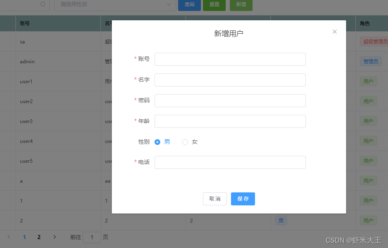This screenshot has height=248, width=388.
Task: Click the 重置 button in background page
Action: [214, 4]
